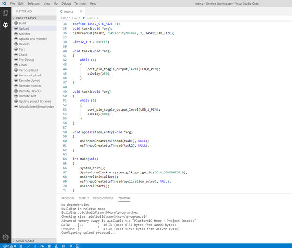This screenshot has width=292, height=248.
Task: Collapse the PROJECT TASKS section
Action: click(x=34, y=18)
